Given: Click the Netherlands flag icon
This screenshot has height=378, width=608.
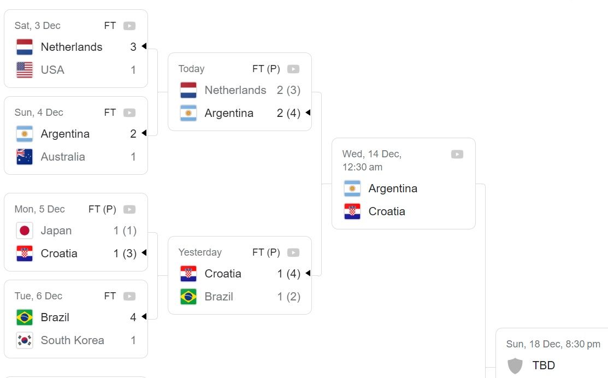Looking at the screenshot, I should (x=23, y=46).
